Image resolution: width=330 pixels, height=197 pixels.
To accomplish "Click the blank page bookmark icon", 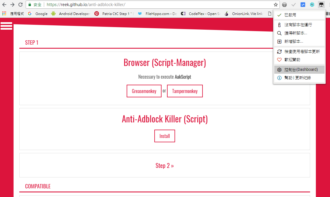I will [x=270, y=14].
